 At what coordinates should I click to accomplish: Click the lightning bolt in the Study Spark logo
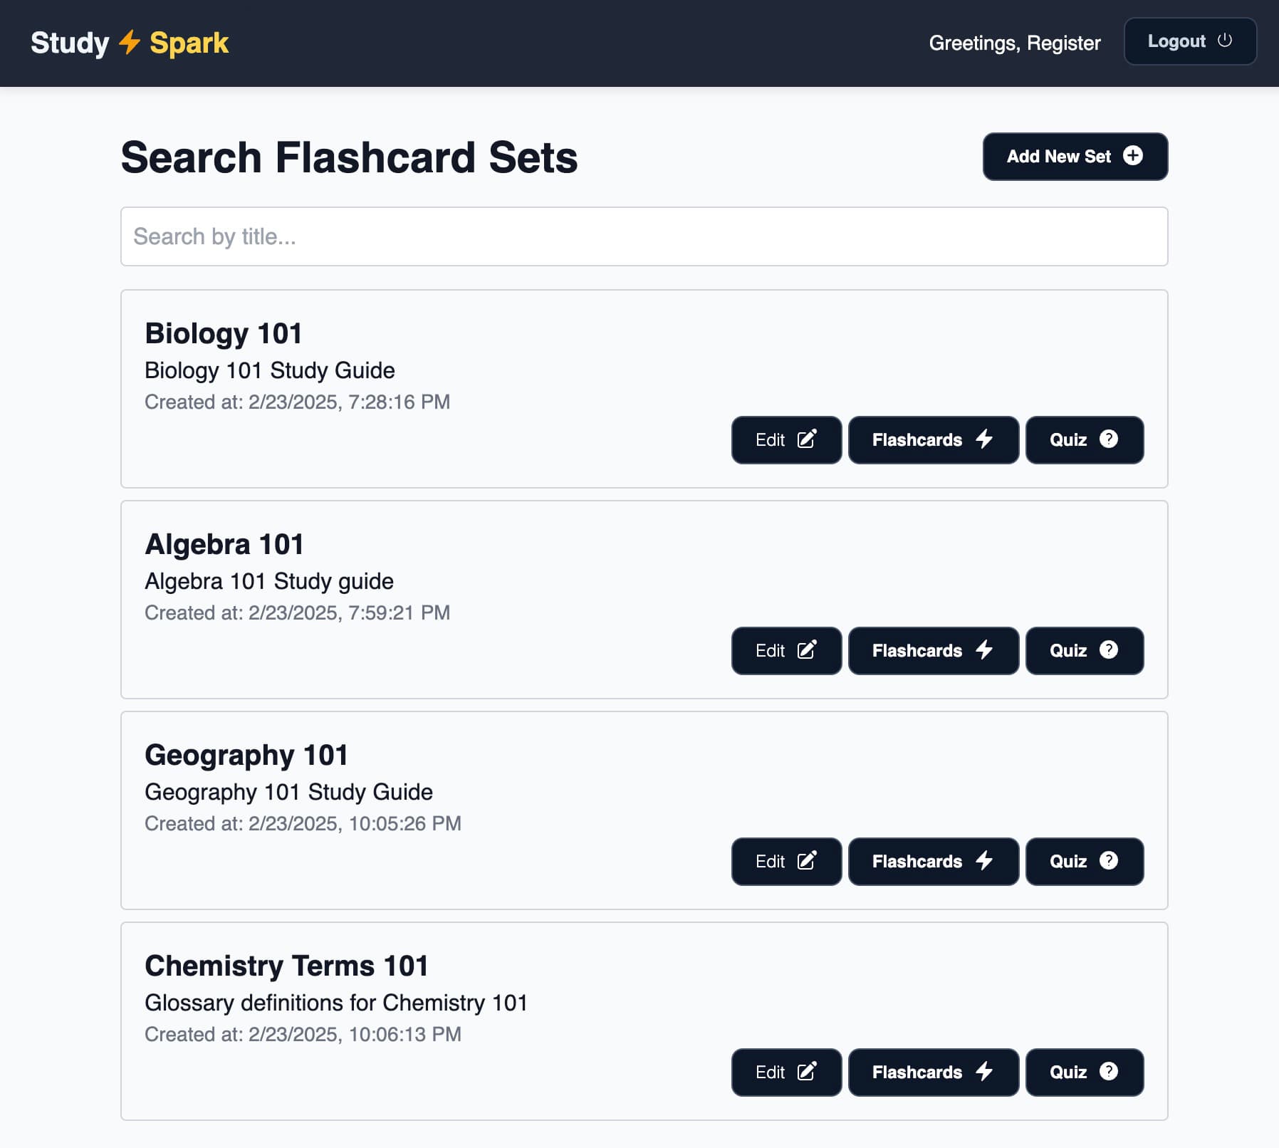pyautogui.click(x=129, y=43)
